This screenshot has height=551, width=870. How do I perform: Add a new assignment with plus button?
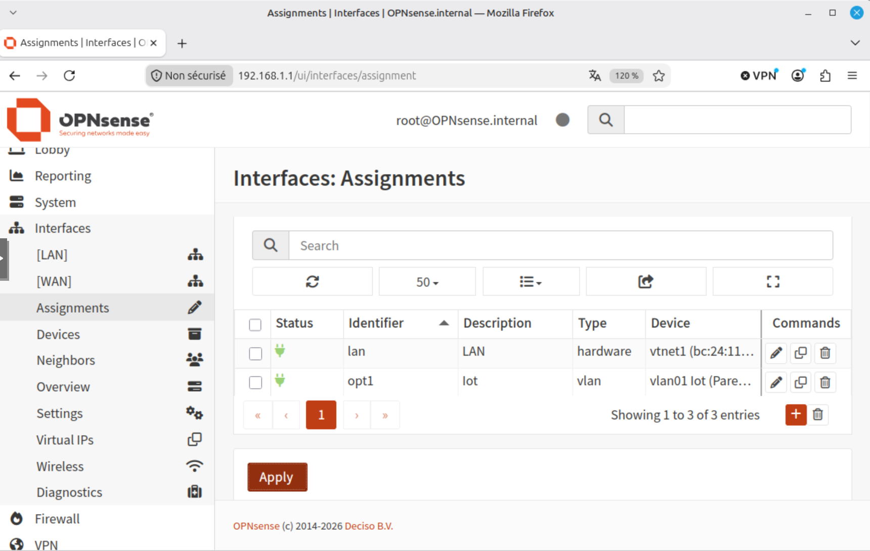click(796, 414)
